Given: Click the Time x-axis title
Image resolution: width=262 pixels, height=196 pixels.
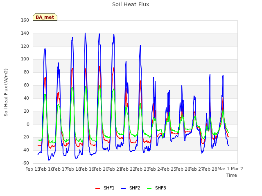Looking at the screenshot, I should tap(232, 175).
